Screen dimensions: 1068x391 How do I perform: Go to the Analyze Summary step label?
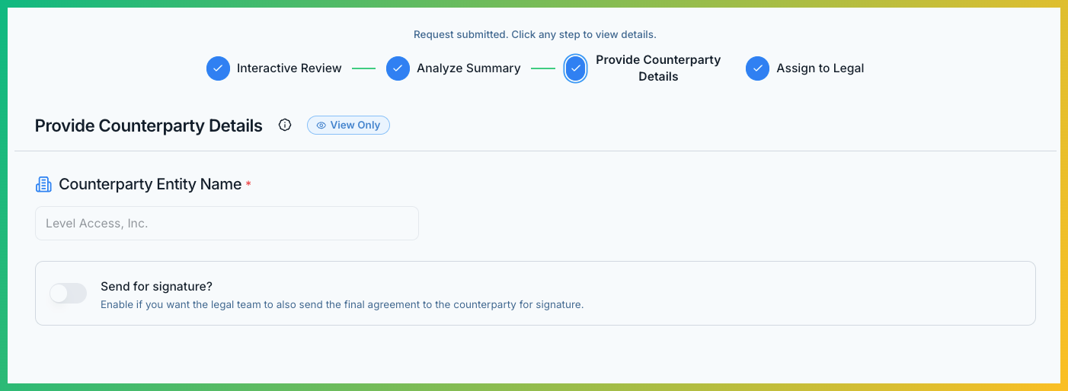[468, 68]
